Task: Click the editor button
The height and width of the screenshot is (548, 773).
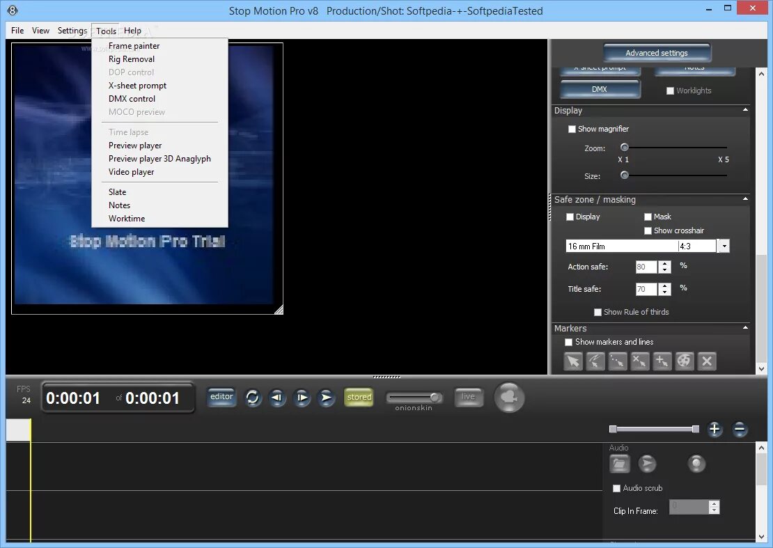Action: [221, 397]
